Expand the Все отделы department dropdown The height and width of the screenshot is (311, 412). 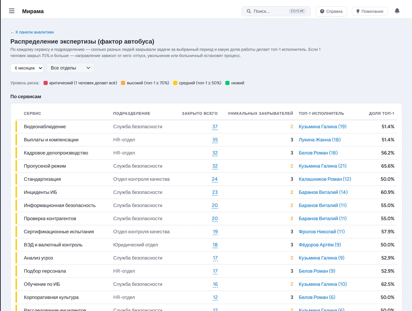71,68
